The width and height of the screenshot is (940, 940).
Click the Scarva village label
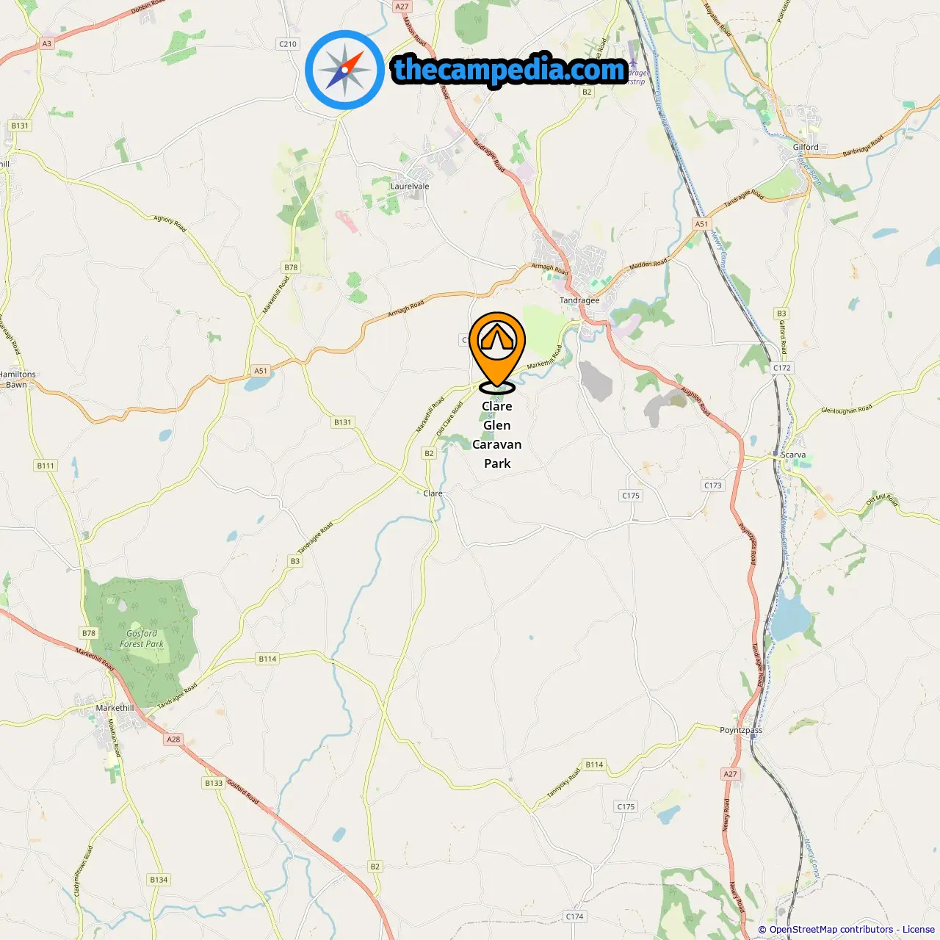tap(793, 455)
